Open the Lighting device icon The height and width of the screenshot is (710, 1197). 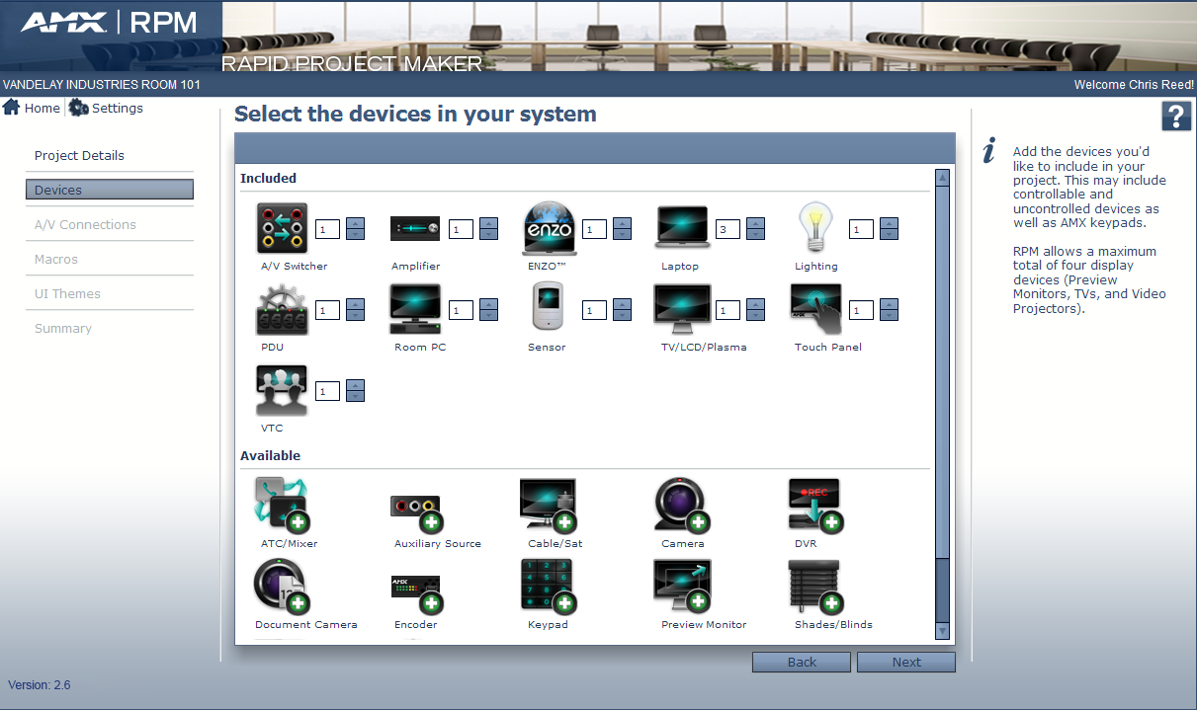pyautogui.click(x=815, y=227)
